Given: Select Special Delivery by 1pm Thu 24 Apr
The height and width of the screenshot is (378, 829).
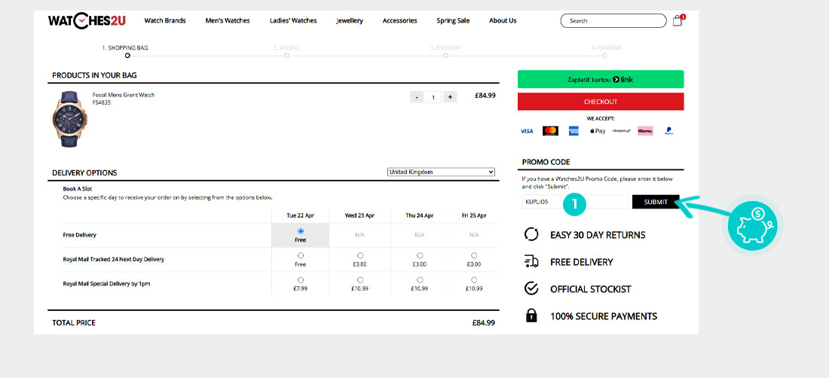Looking at the screenshot, I should pyautogui.click(x=420, y=280).
